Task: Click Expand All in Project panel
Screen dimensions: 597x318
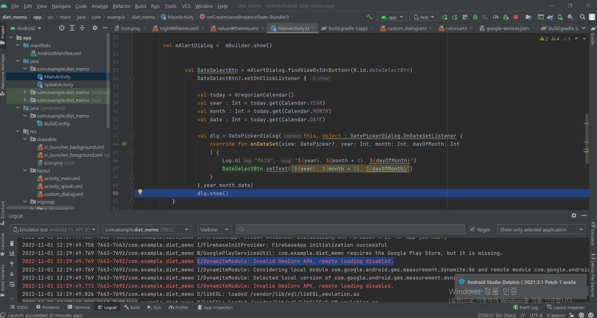Action: (72, 28)
